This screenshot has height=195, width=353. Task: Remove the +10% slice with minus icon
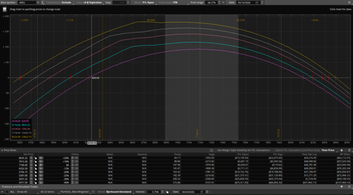(76, 161)
